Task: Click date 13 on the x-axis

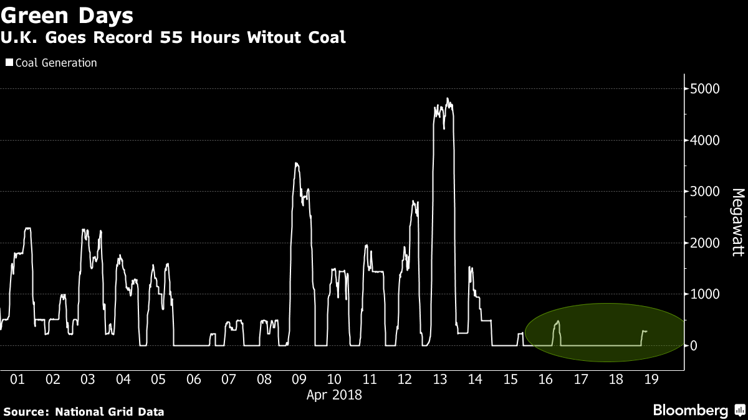Action: pyautogui.click(x=440, y=379)
